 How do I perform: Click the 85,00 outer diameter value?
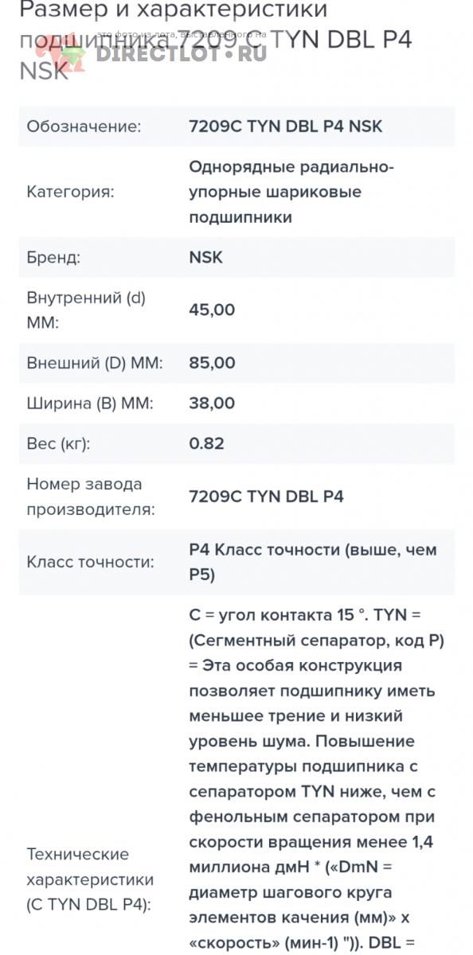click(x=212, y=363)
